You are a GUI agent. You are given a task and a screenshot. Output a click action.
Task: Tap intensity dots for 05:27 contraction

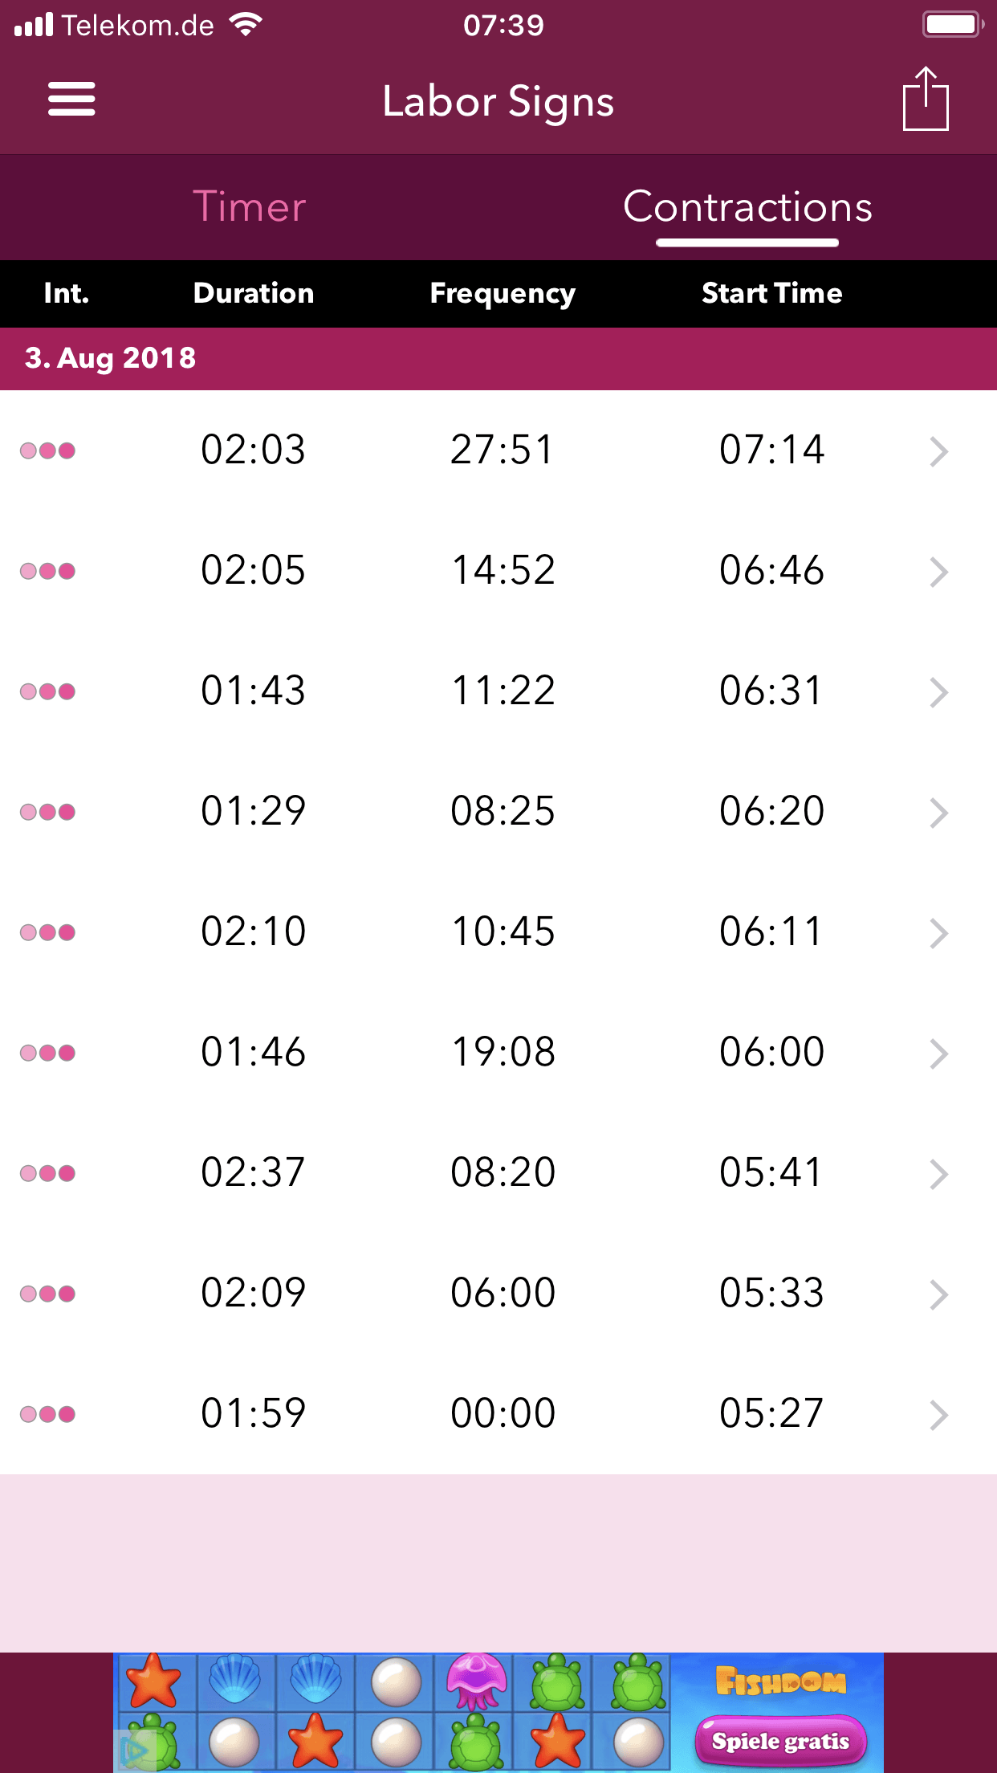pos(48,1414)
